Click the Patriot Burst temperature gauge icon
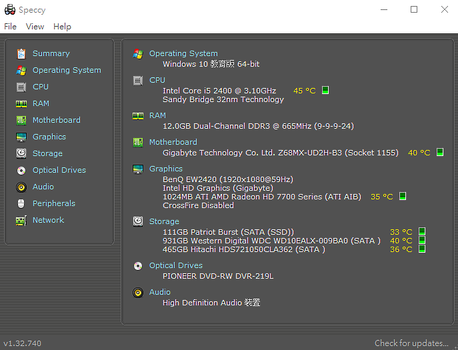 click(x=422, y=231)
